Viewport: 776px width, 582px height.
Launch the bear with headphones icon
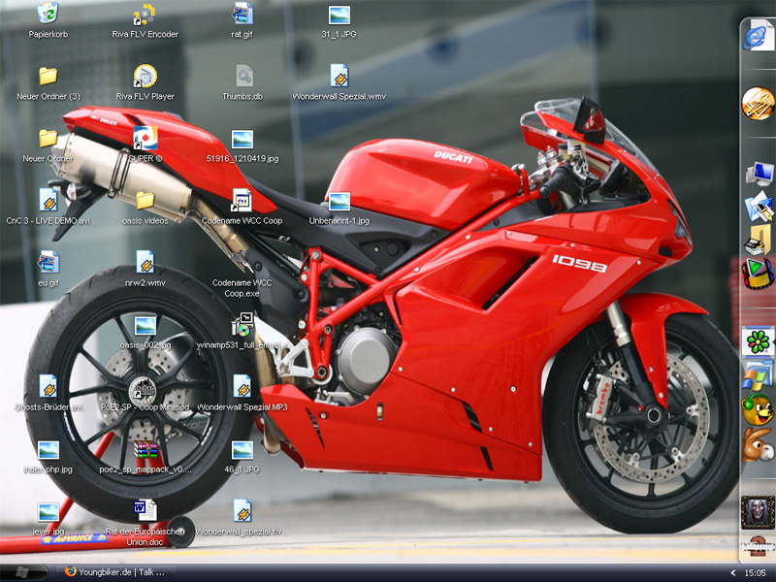(x=758, y=409)
